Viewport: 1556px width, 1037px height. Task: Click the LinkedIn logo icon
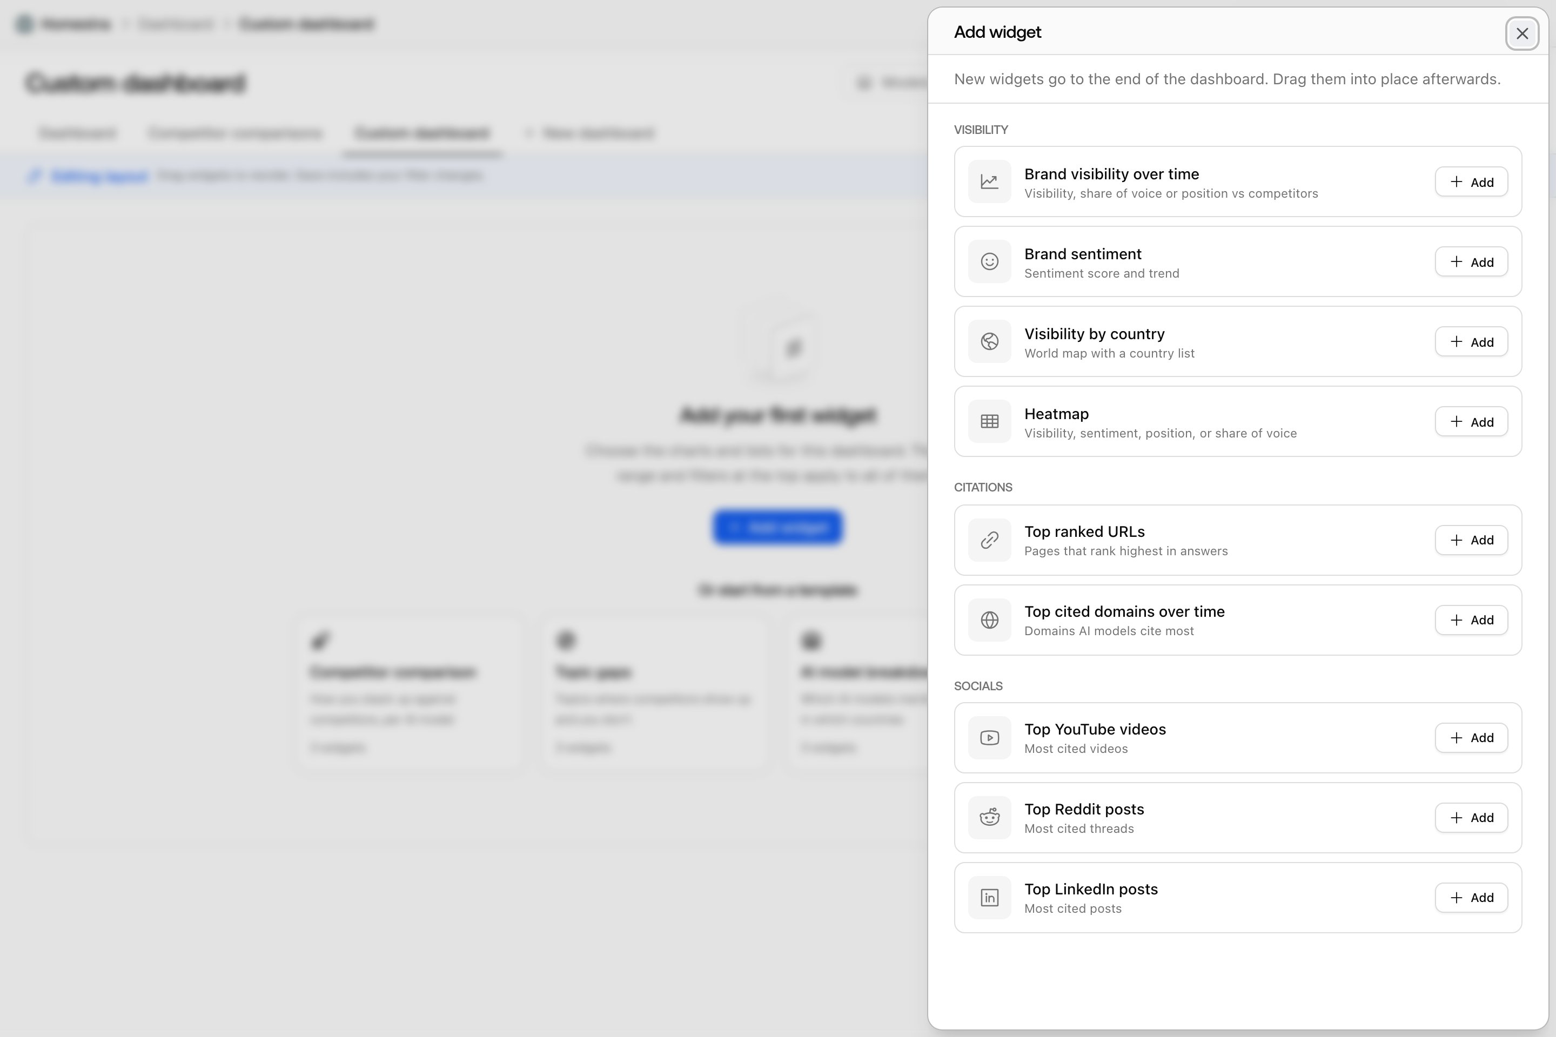click(x=989, y=898)
